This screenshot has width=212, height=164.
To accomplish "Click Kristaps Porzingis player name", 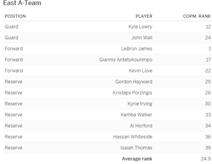I will point(132,93).
